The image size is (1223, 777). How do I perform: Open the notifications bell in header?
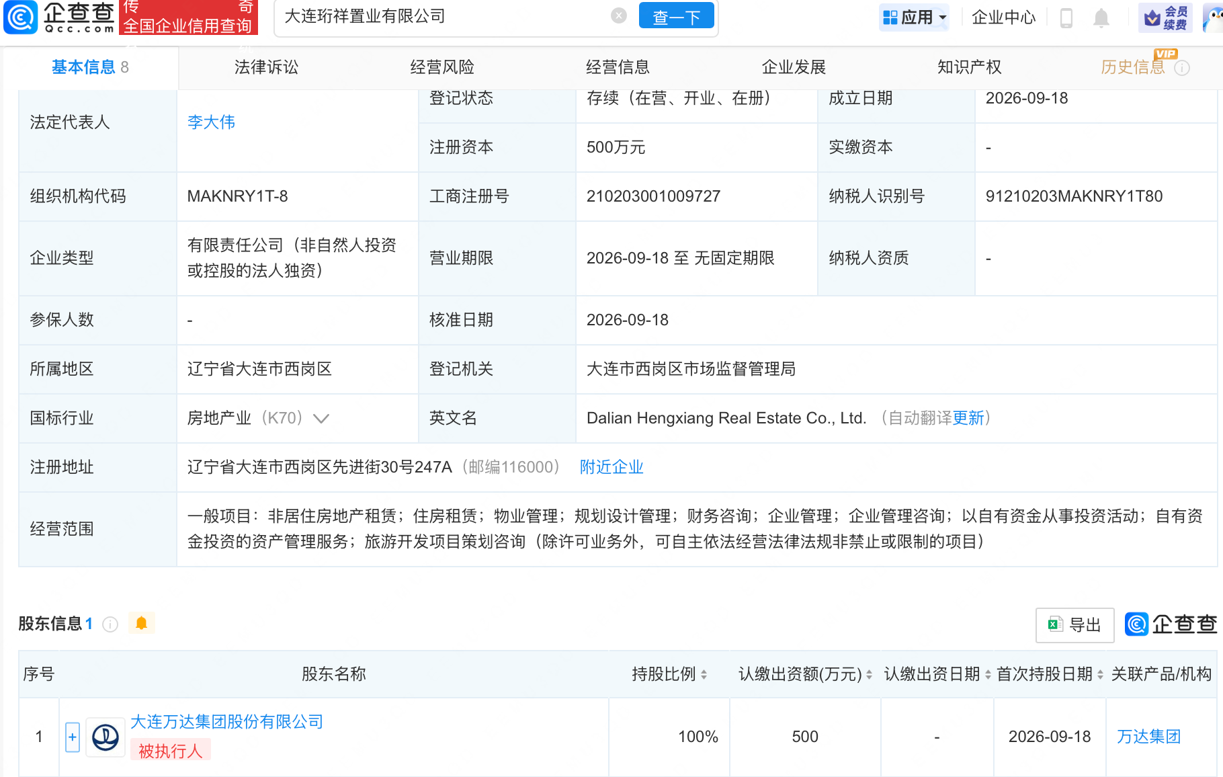coord(1101,17)
